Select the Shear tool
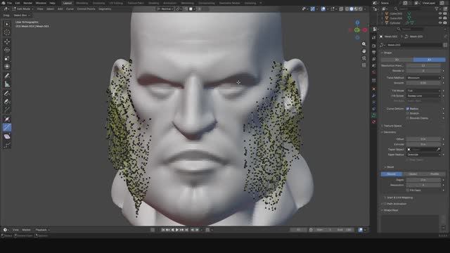 pos(7,136)
